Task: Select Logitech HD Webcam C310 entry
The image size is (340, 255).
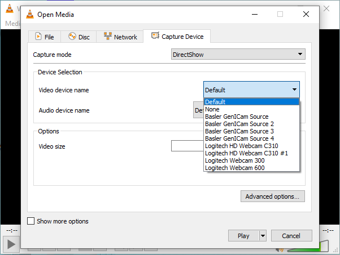Action: pos(251,146)
